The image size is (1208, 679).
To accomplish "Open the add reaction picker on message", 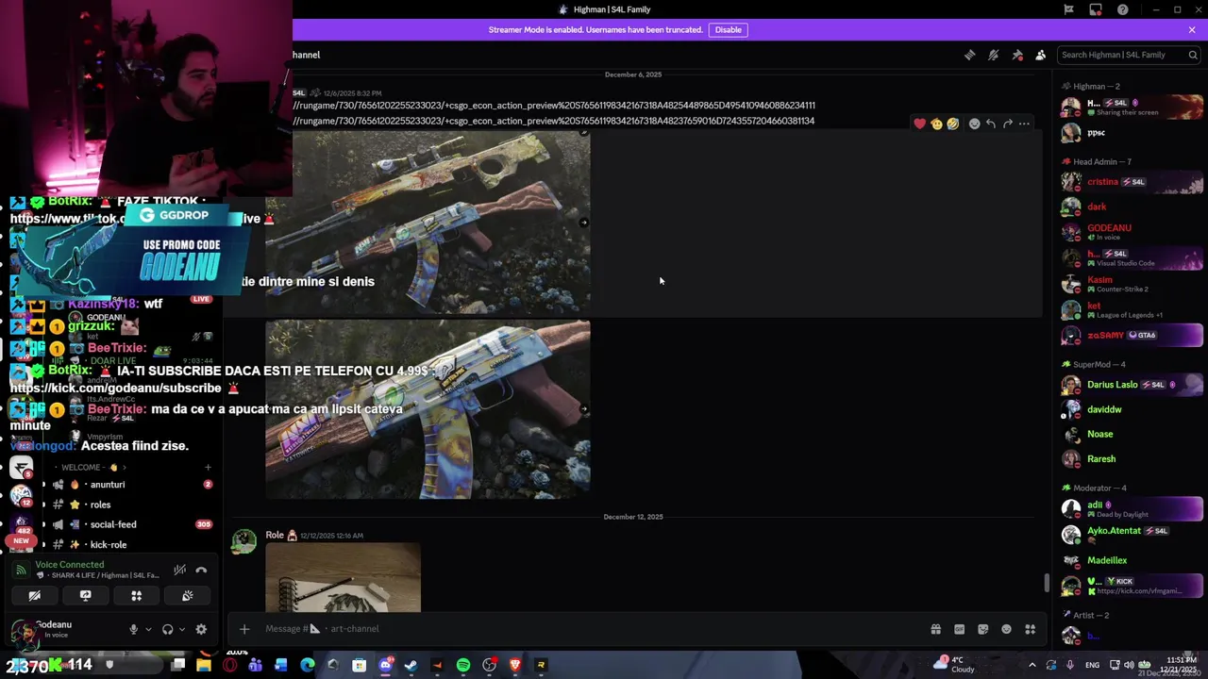I will pos(974,124).
